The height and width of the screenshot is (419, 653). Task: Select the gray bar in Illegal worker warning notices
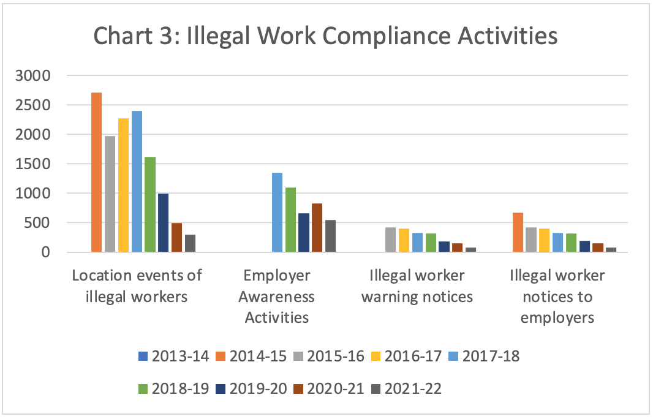tap(390, 240)
